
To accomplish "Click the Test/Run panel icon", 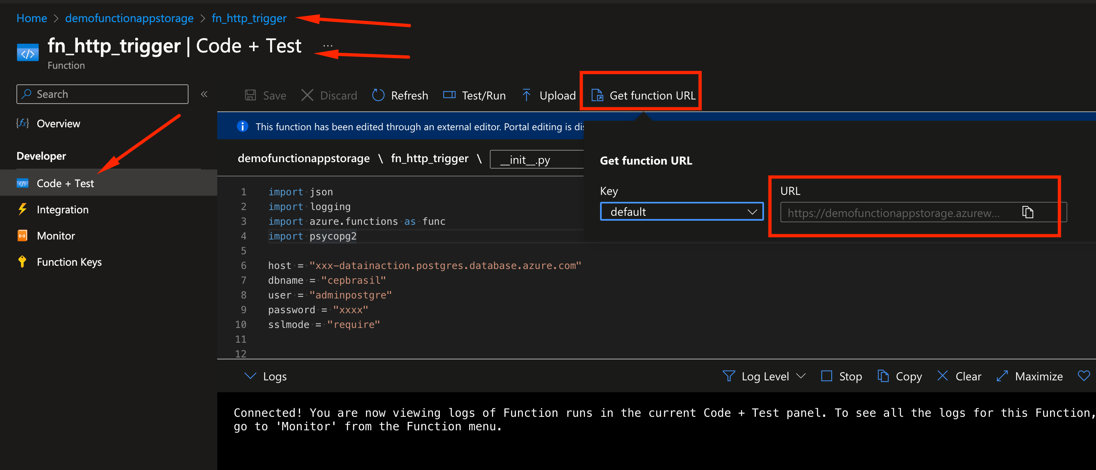I will (449, 95).
